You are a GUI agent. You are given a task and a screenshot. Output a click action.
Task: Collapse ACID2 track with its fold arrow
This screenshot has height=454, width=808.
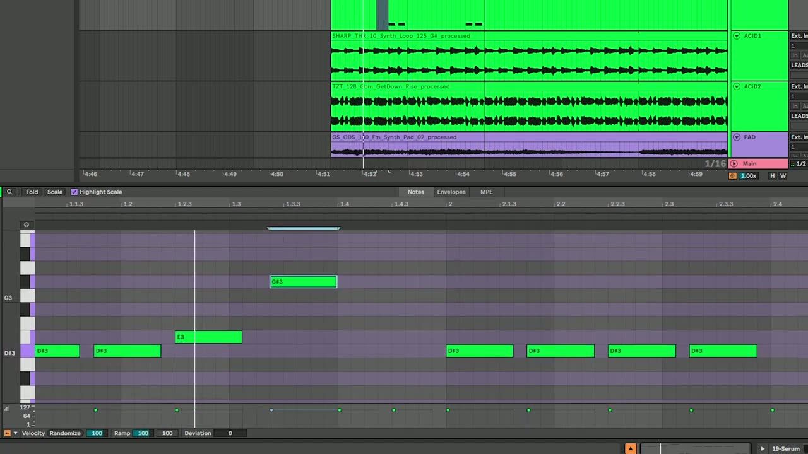[x=736, y=86]
